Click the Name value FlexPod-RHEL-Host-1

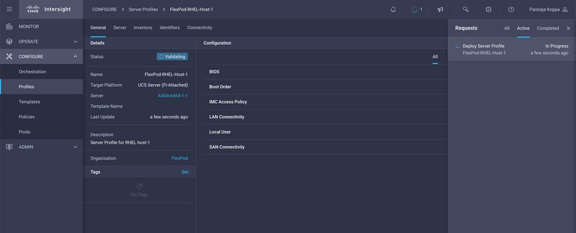166,74
